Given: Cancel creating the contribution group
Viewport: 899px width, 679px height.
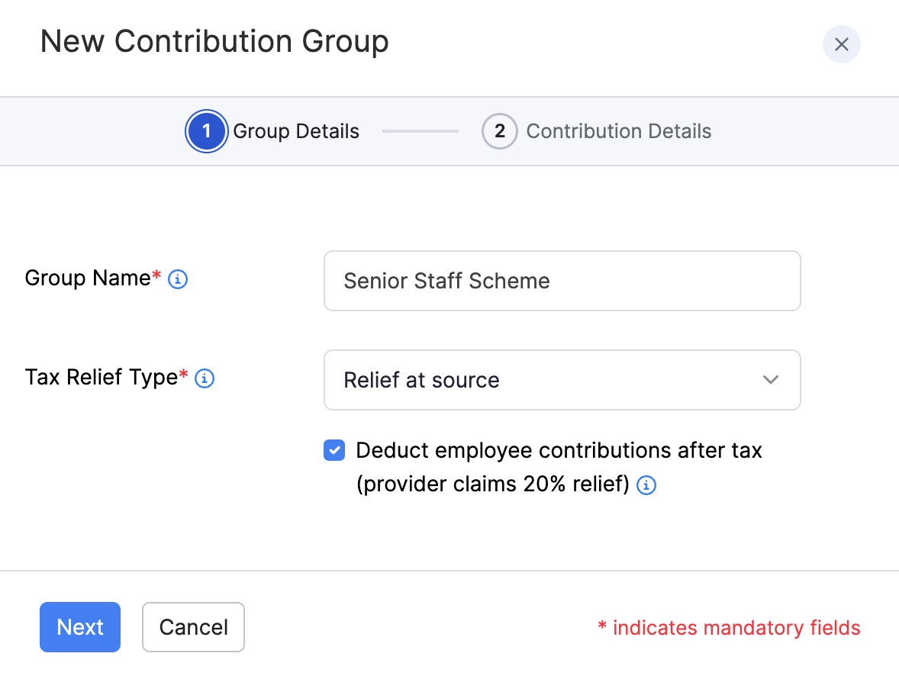Looking at the screenshot, I should click(x=193, y=627).
